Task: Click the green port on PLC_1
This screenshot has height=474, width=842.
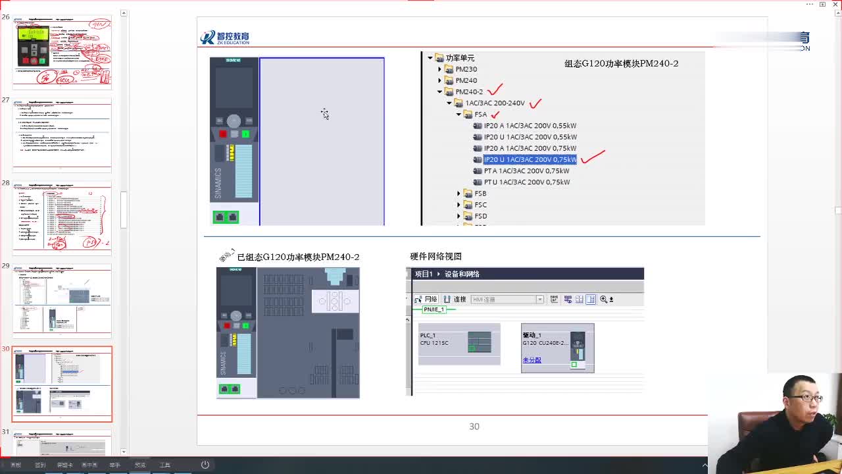Action: [x=472, y=348]
